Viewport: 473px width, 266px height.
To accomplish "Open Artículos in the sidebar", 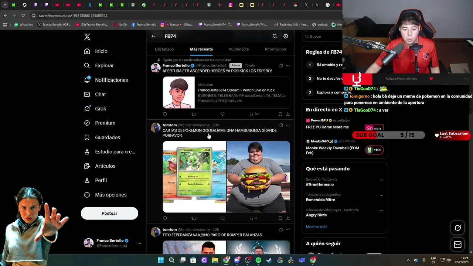I will (x=99, y=166).
